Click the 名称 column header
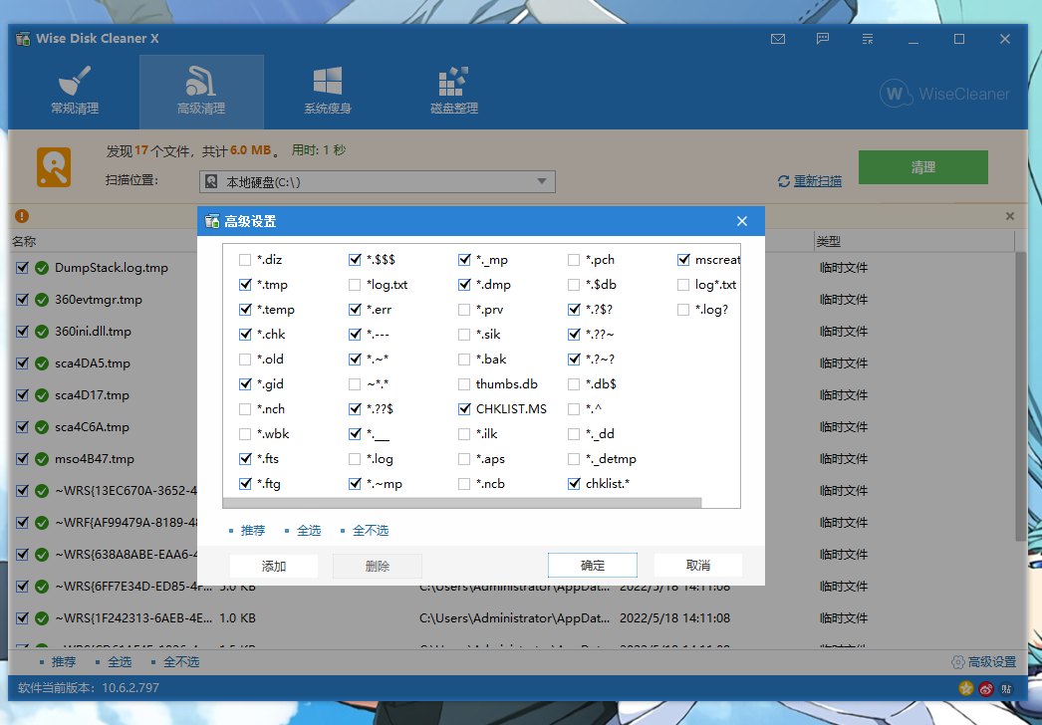This screenshot has height=725, width=1042. 24,242
